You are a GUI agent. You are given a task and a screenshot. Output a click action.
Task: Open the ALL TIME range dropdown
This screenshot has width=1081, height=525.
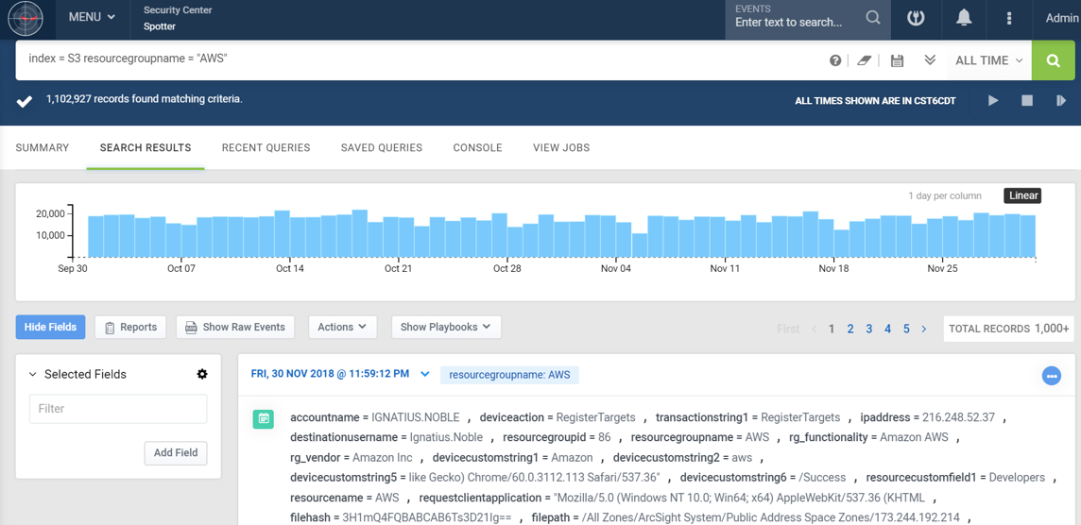pos(988,60)
